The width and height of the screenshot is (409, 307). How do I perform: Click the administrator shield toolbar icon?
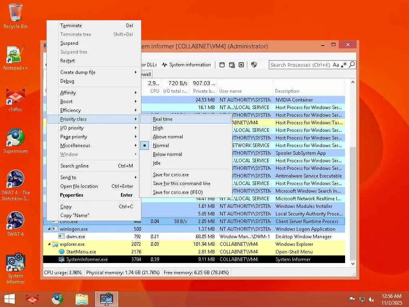(x=254, y=65)
